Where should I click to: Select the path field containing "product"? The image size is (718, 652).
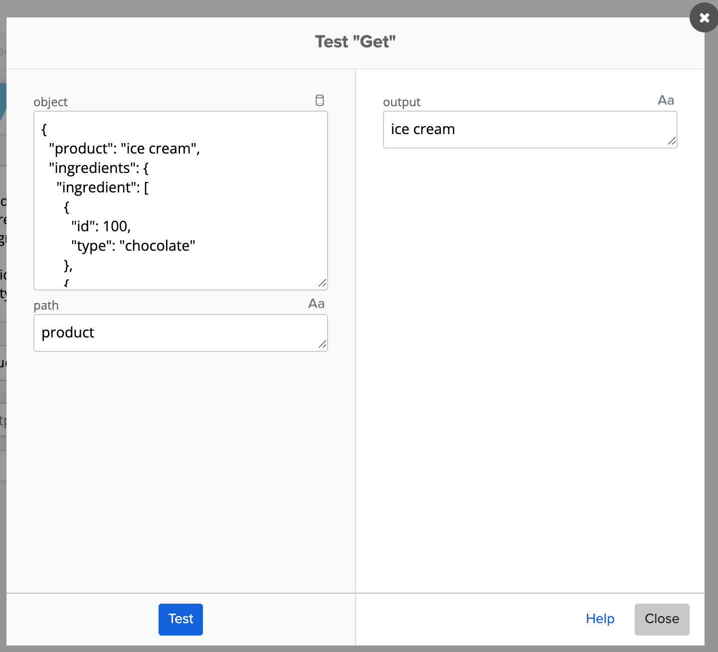coord(180,332)
